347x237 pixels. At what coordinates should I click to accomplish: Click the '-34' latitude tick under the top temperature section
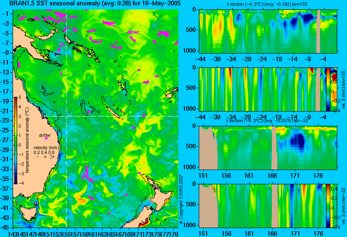(x=231, y=59)
